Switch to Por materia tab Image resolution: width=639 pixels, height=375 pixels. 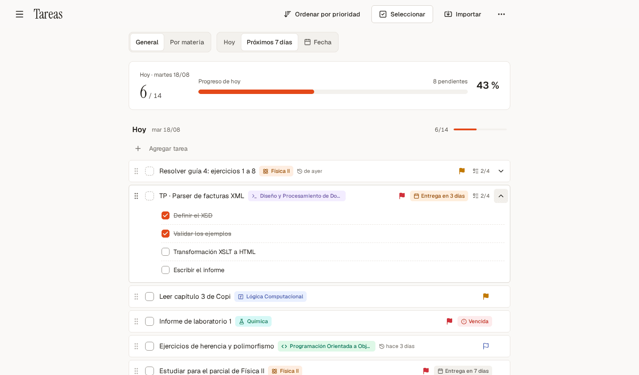click(187, 42)
